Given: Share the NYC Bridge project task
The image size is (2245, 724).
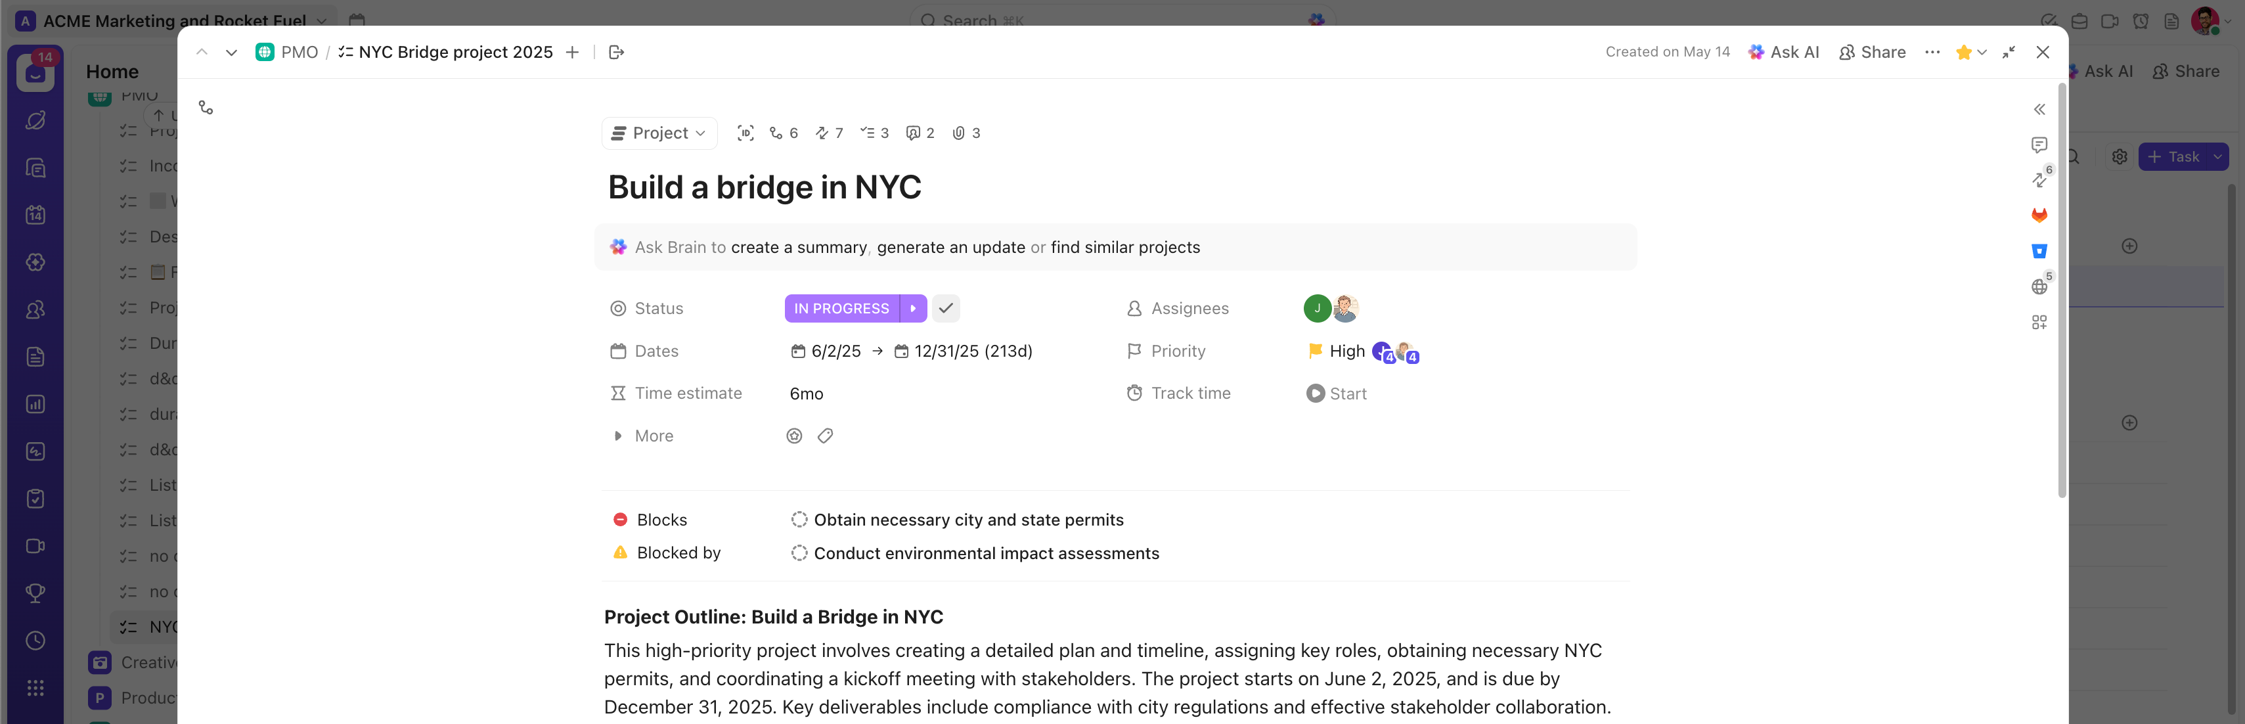Looking at the screenshot, I should 1872,51.
